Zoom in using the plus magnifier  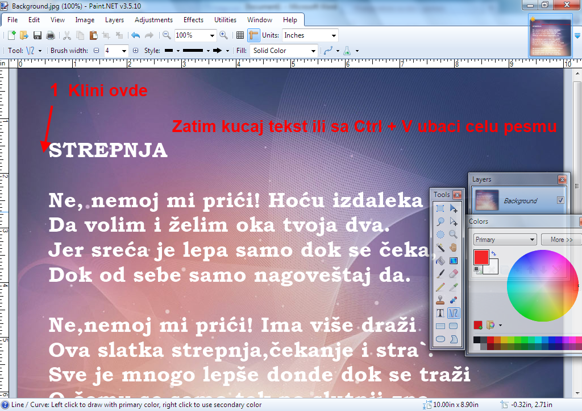[x=223, y=35]
